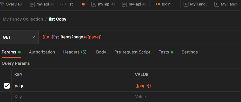This screenshot has height=102, width=241.
Task: Switch to the my-api-pr environment tab
Action: coord(42,4)
